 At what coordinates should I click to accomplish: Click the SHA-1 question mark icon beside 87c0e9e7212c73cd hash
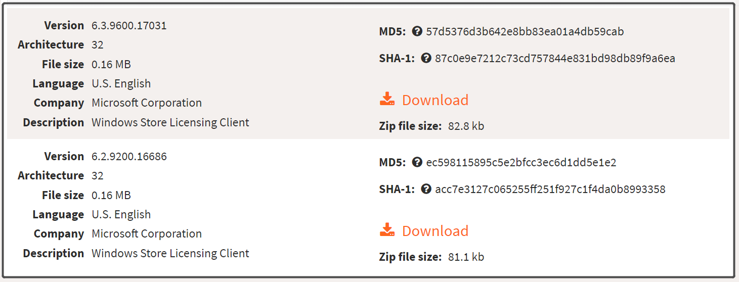pos(426,58)
